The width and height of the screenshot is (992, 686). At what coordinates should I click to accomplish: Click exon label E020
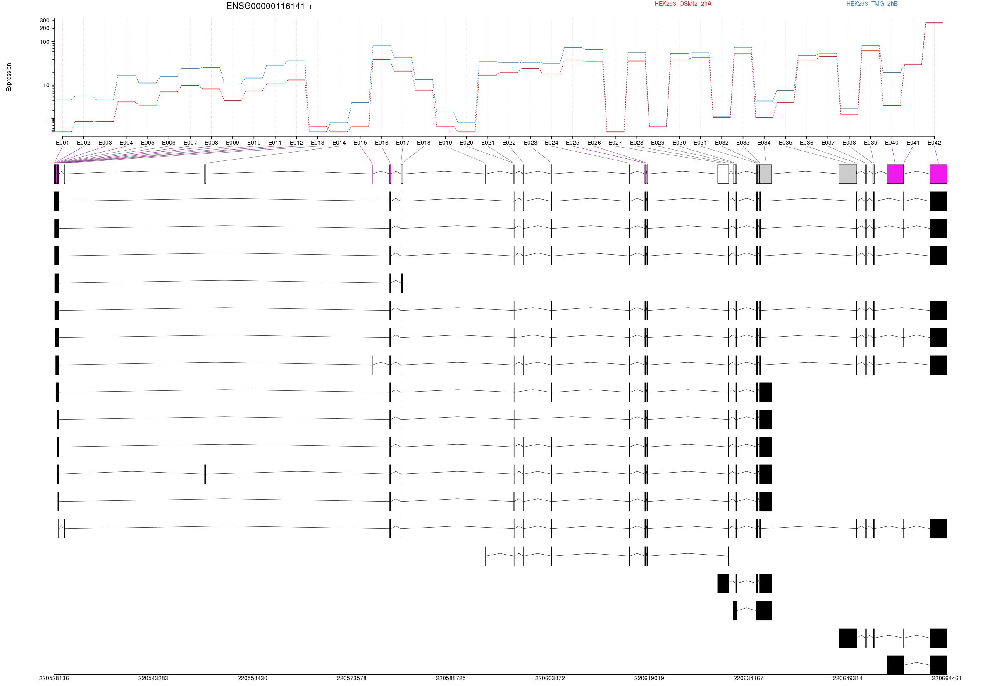(466, 143)
